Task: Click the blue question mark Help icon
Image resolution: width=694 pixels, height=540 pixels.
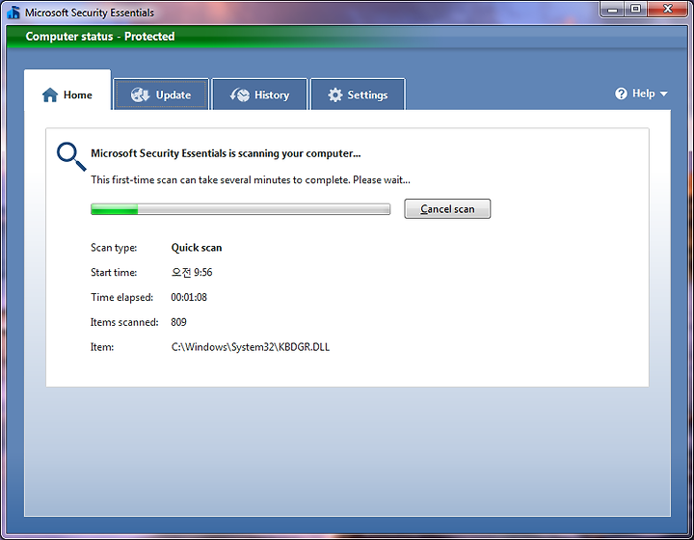Action: (x=621, y=94)
